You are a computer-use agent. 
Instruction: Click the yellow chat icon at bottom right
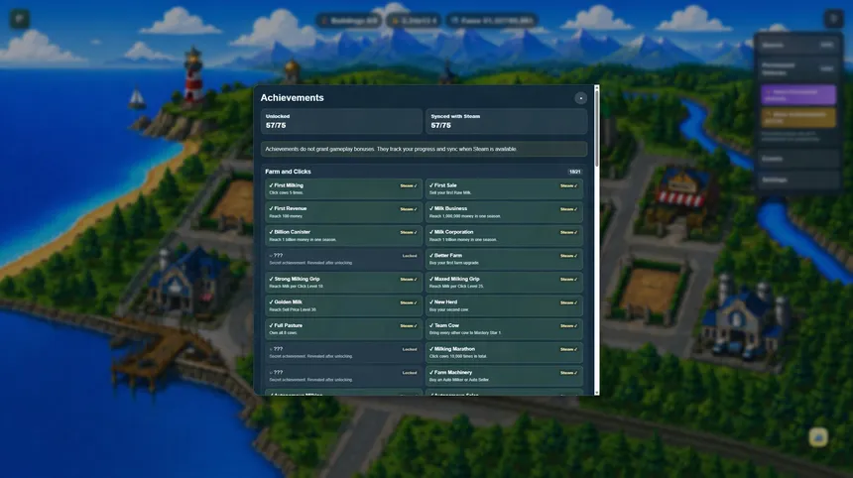[x=818, y=436]
